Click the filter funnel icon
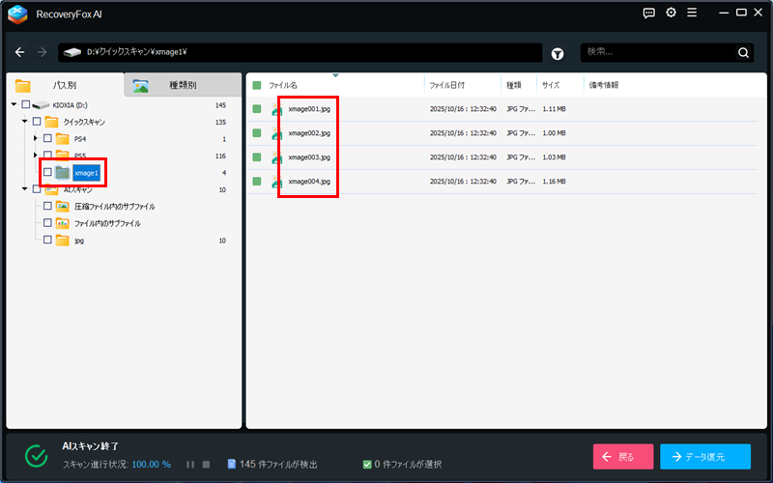 (558, 53)
